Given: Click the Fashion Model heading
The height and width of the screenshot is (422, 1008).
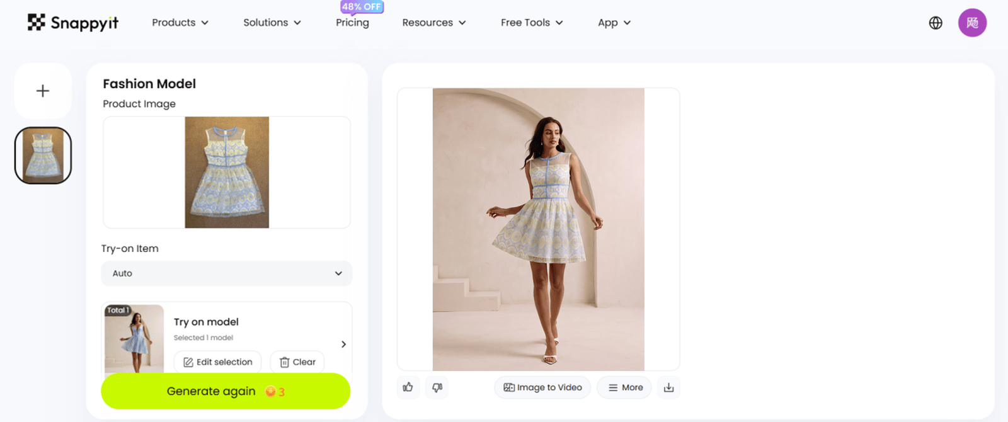Looking at the screenshot, I should [149, 84].
